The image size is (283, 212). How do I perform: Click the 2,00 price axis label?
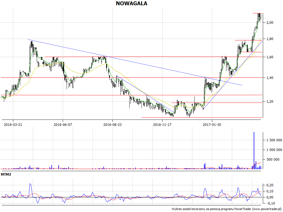tap(270, 23)
